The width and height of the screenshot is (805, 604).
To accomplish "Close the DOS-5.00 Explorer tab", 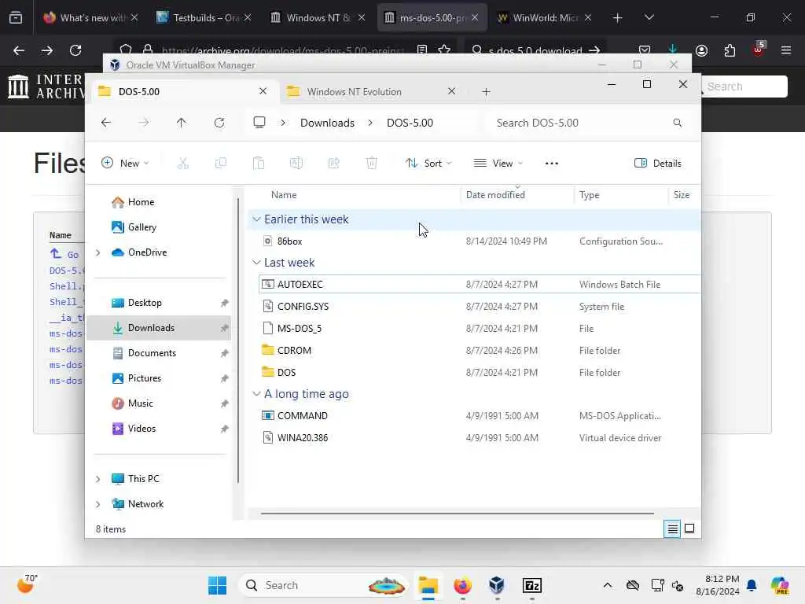I will pos(263,91).
